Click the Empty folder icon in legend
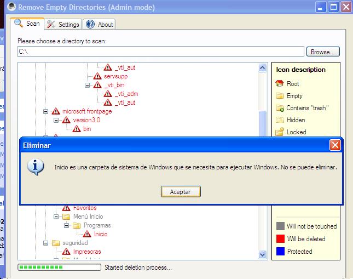The height and width of the screenshot is (279, 353). tap(280, 95)
